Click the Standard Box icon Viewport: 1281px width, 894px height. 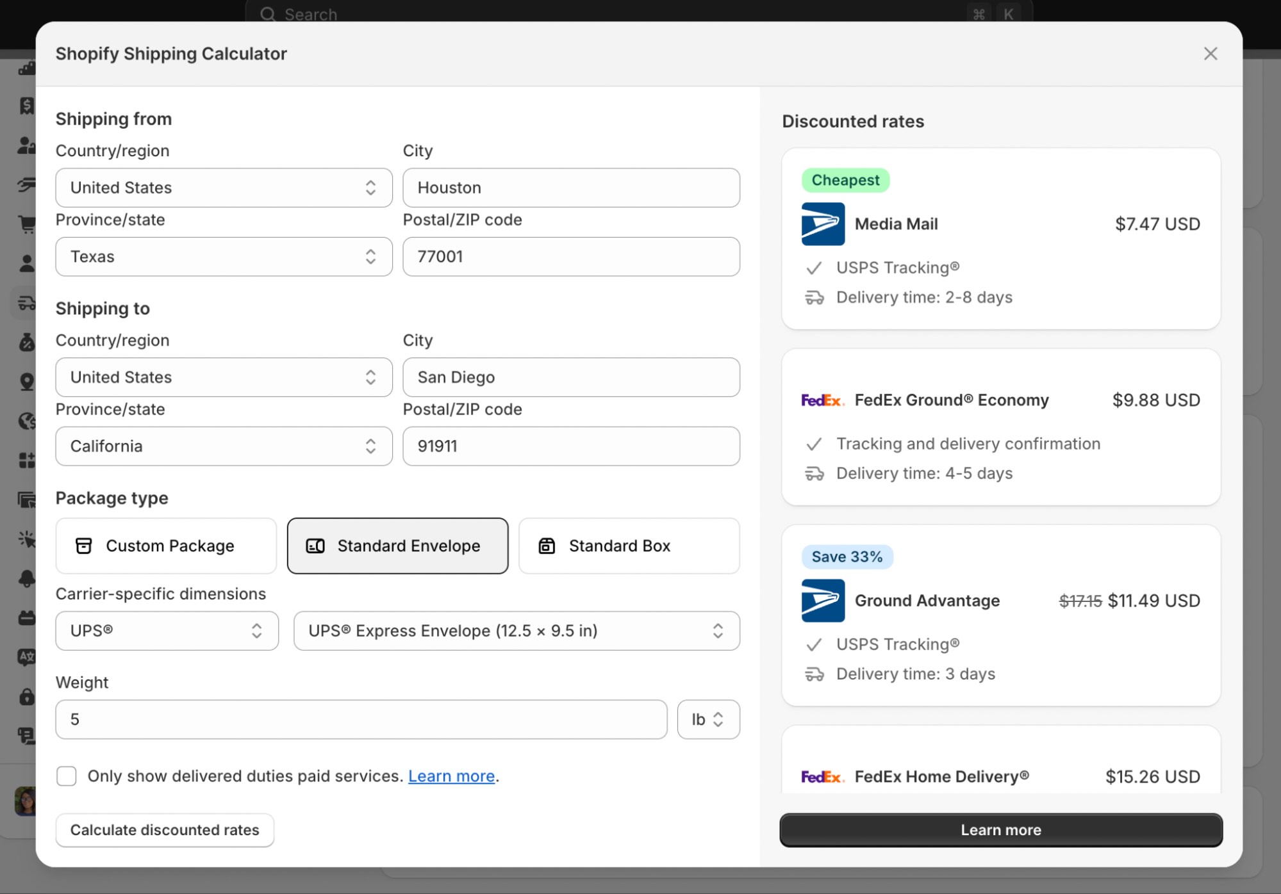coord(547,546)
